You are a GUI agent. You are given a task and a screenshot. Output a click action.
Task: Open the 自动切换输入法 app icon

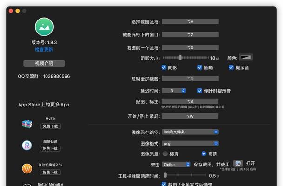click(x=27, y=168)
